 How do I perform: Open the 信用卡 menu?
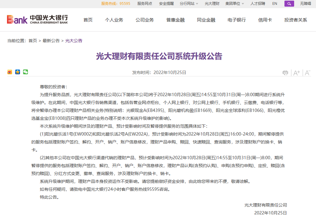pos(265,20)
